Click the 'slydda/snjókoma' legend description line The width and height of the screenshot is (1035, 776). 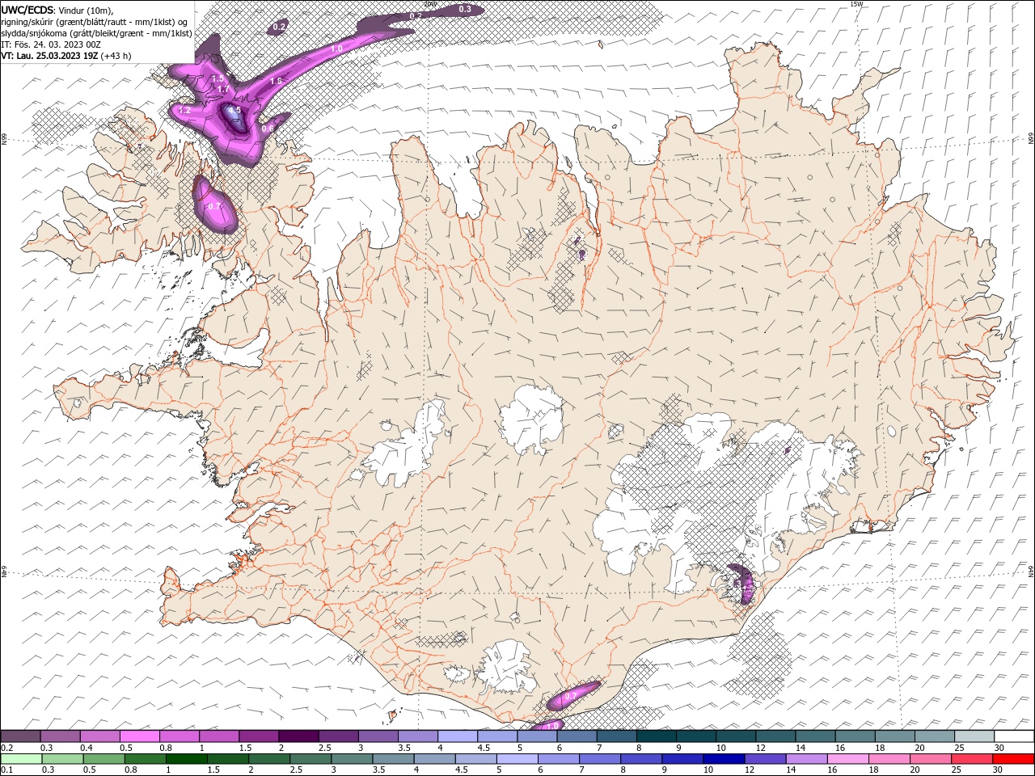tap(96, 33)
